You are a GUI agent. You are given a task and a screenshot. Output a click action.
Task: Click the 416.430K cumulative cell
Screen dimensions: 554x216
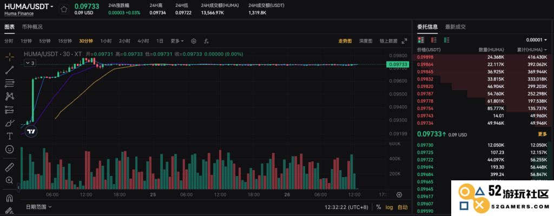click(x=538, y=57)
